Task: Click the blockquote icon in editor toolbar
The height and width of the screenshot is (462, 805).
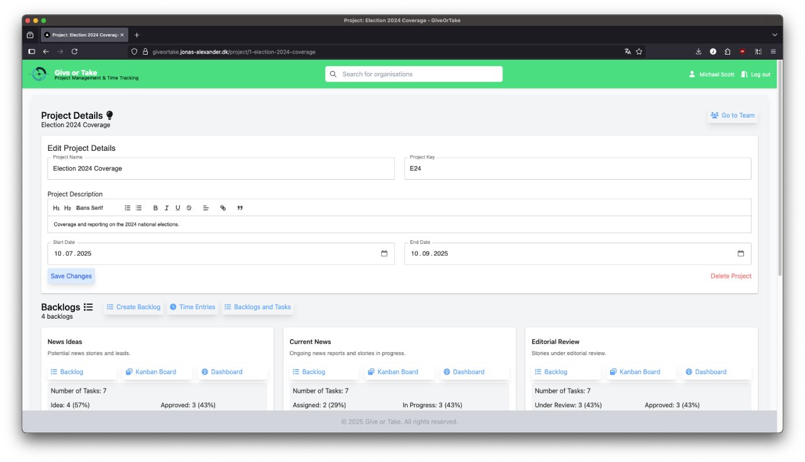Action: (x=240, y=208)
